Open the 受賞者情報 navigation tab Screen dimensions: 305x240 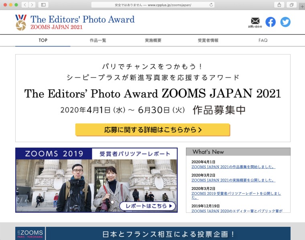tap(208, 40)
